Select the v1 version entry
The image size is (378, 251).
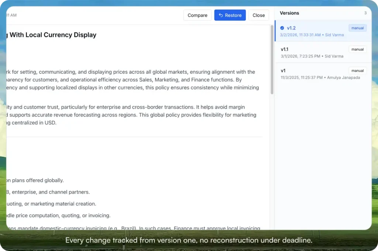[x=323, y=74]
